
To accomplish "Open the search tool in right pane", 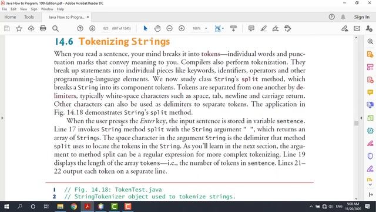I will 370,42.
